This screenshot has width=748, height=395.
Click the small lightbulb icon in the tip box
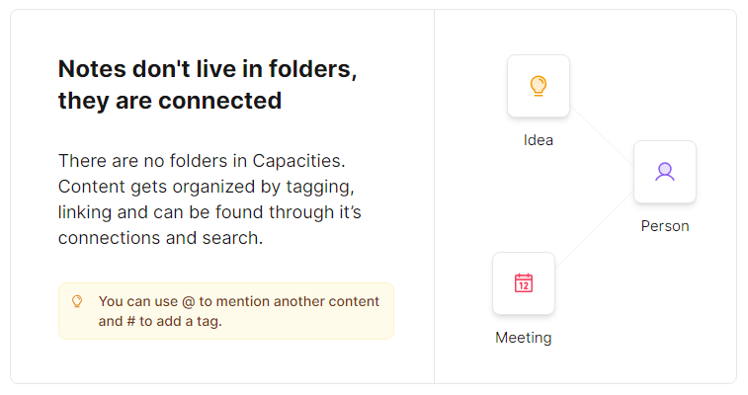coord(77,301)
